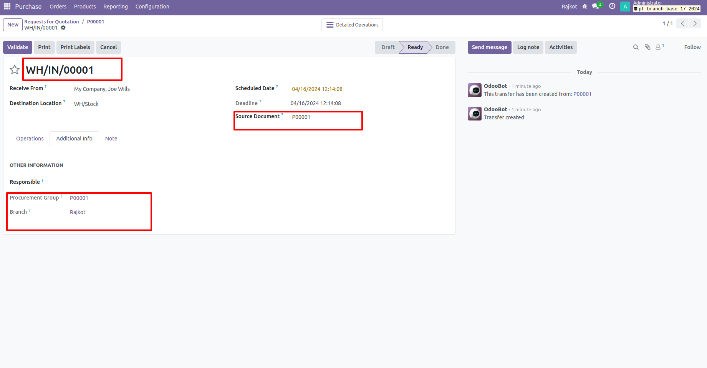The width and height of the screenshot is (707, 368).
Task: Go to next record arrow
Action: (695, 23)
